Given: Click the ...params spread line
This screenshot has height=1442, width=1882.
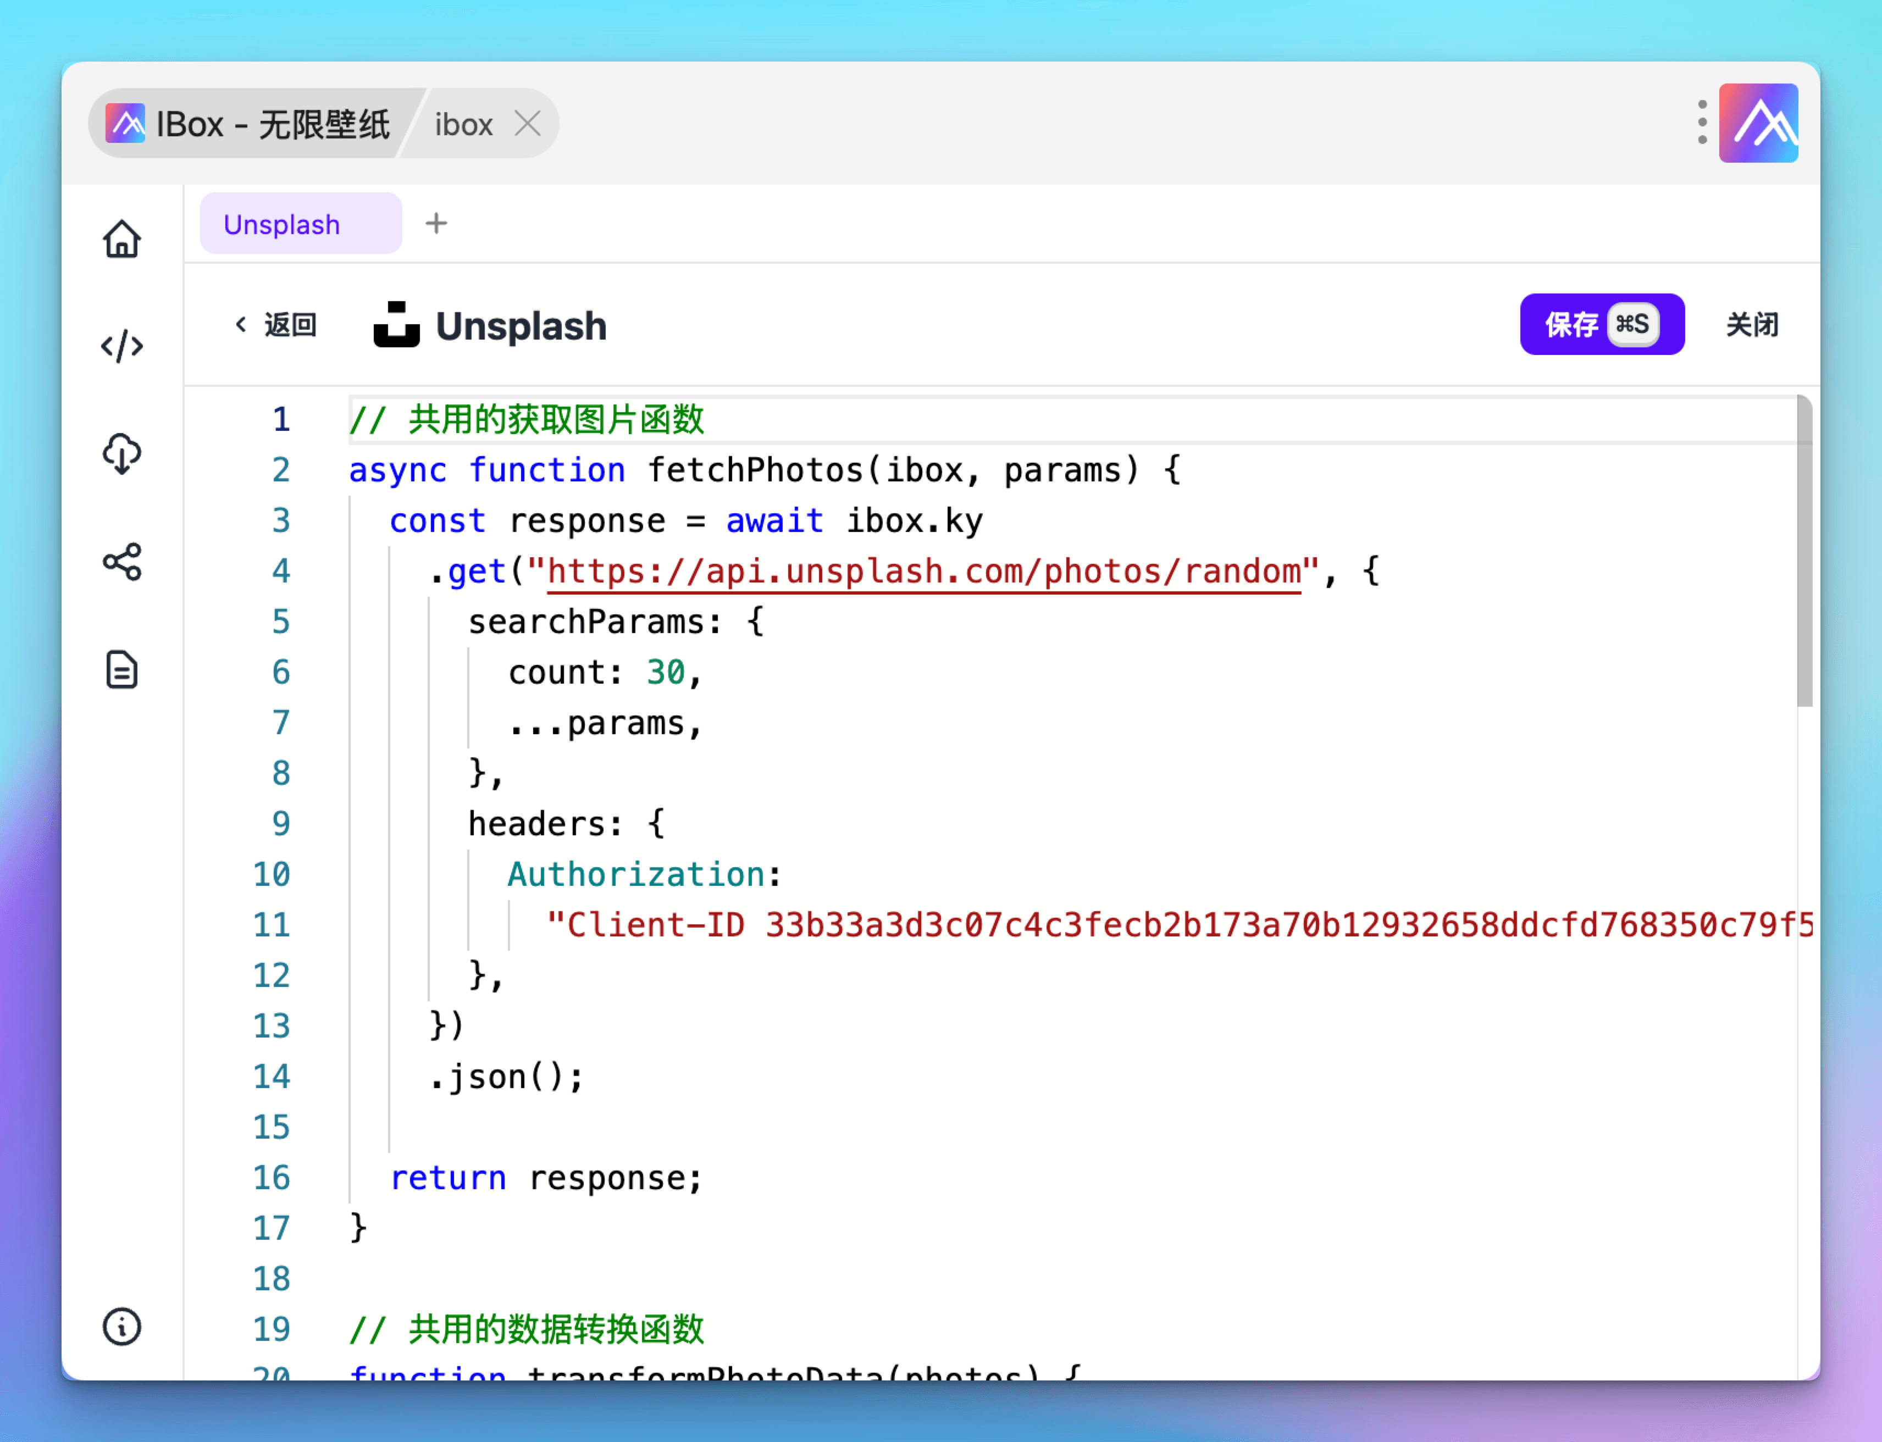Looking at the screenshot, I should [605, 724].
